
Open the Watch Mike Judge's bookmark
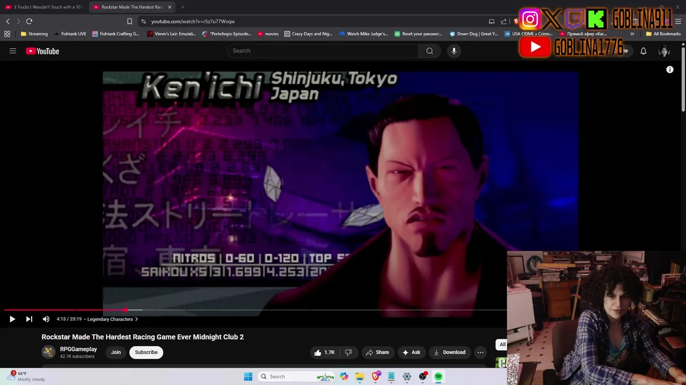coord(364,34)
